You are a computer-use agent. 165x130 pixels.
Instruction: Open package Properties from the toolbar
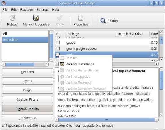(81, 21)
